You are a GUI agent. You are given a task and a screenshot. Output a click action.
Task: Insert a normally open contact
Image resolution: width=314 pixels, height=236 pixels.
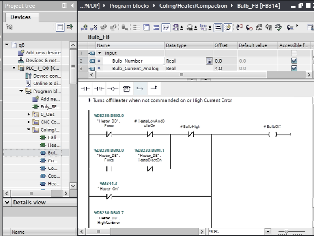tap(85, 89)
